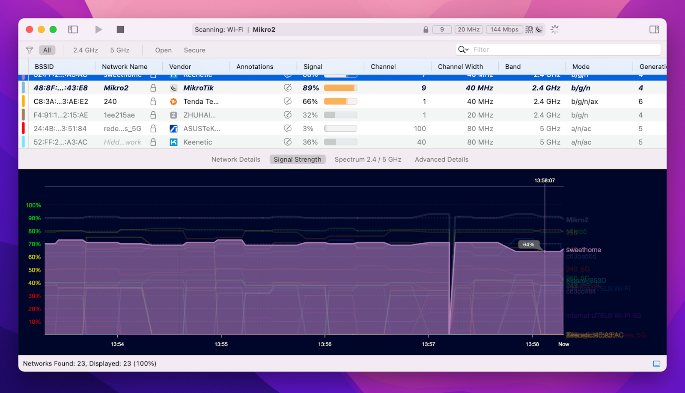
Task: Show only Secure networks
Action: [195, 50]
